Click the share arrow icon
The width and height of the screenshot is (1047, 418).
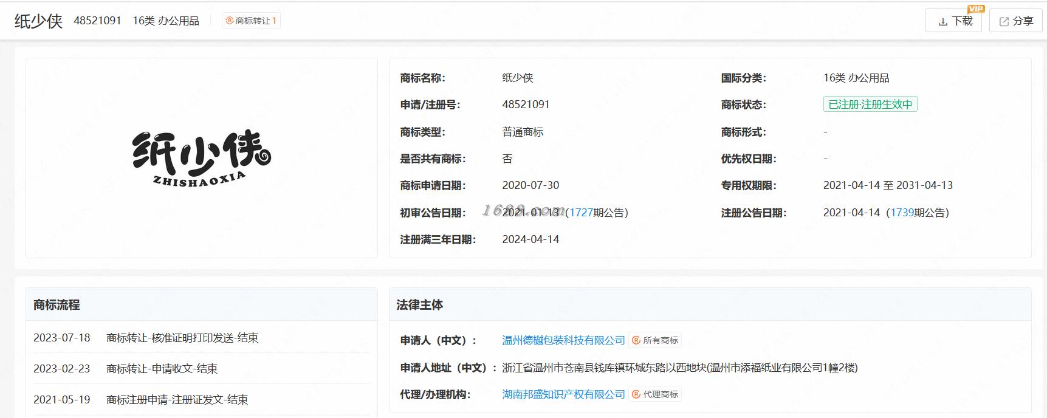click(1004, 21)
